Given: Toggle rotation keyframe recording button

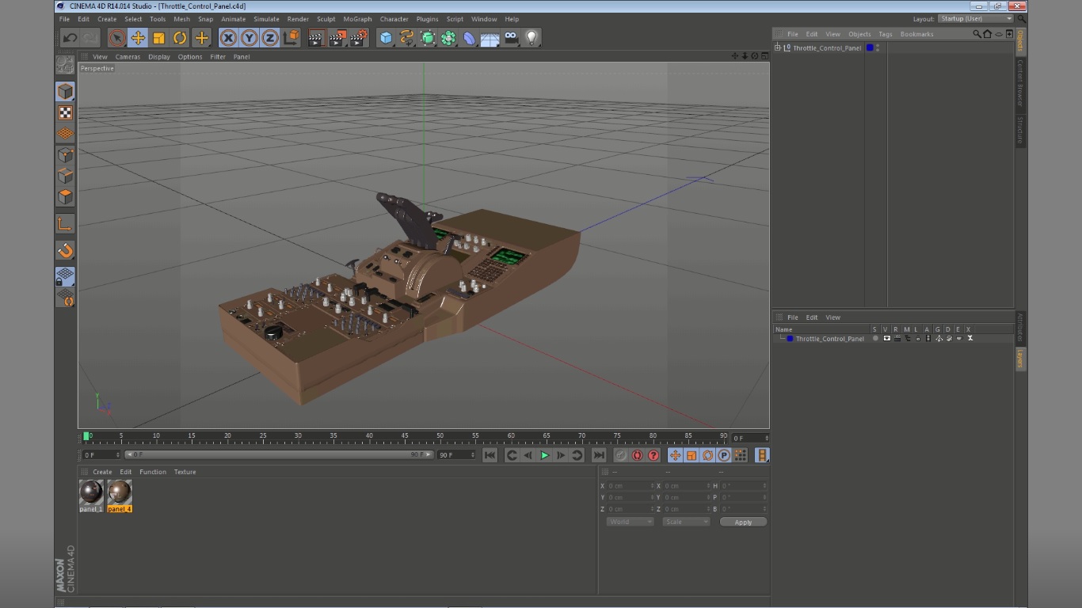Looking at the screenshot, I should [707, 455].
